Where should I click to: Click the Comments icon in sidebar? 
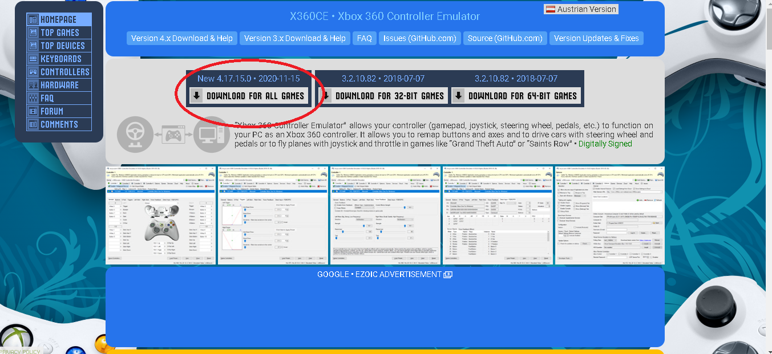(33, 124)
